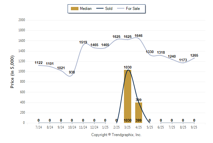Screen dimensions: 213x143
Task: Click the 3/25 x-axis label
Action: [x=128, y=127]
